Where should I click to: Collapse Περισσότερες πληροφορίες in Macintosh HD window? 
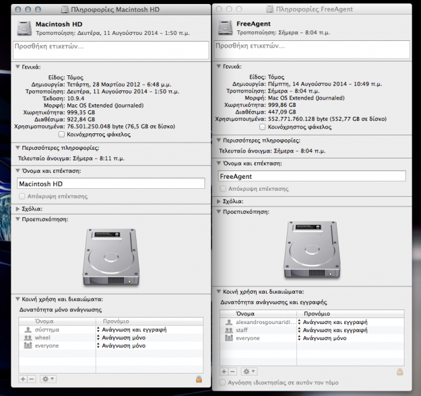tap(18, 148)
